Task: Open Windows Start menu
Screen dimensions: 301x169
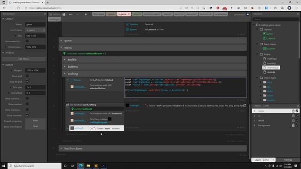Action: [x=4, y=166]
